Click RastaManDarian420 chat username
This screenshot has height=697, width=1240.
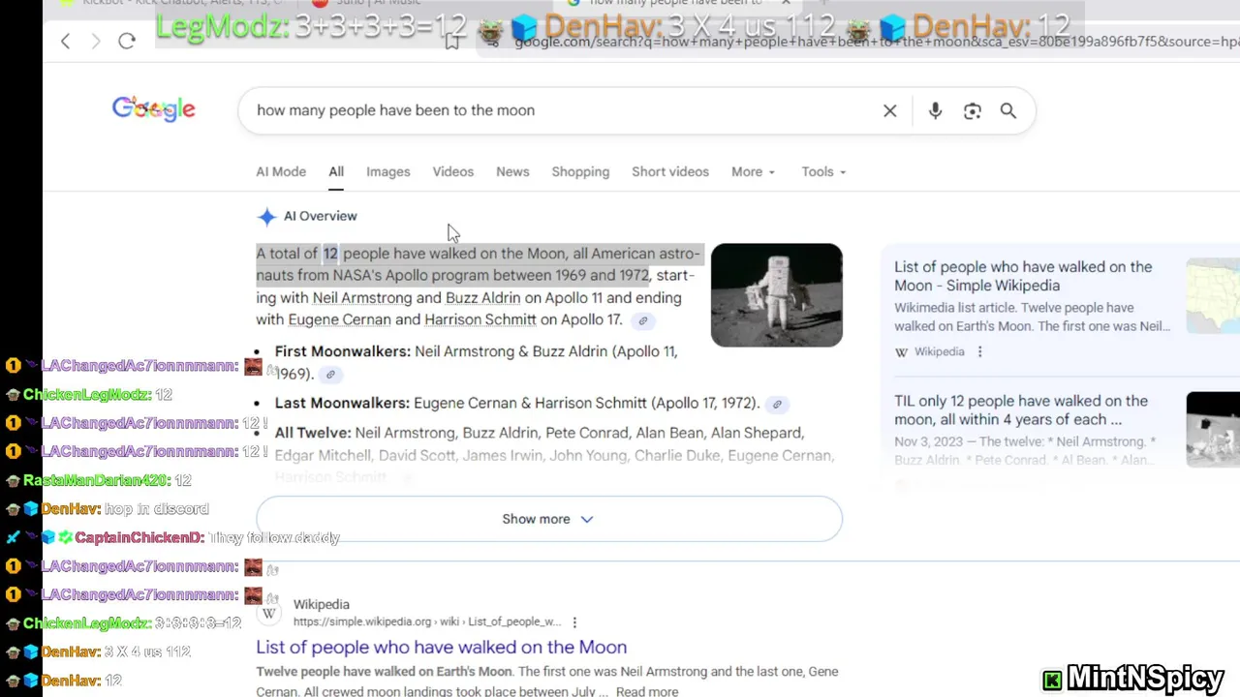(96, 480)
